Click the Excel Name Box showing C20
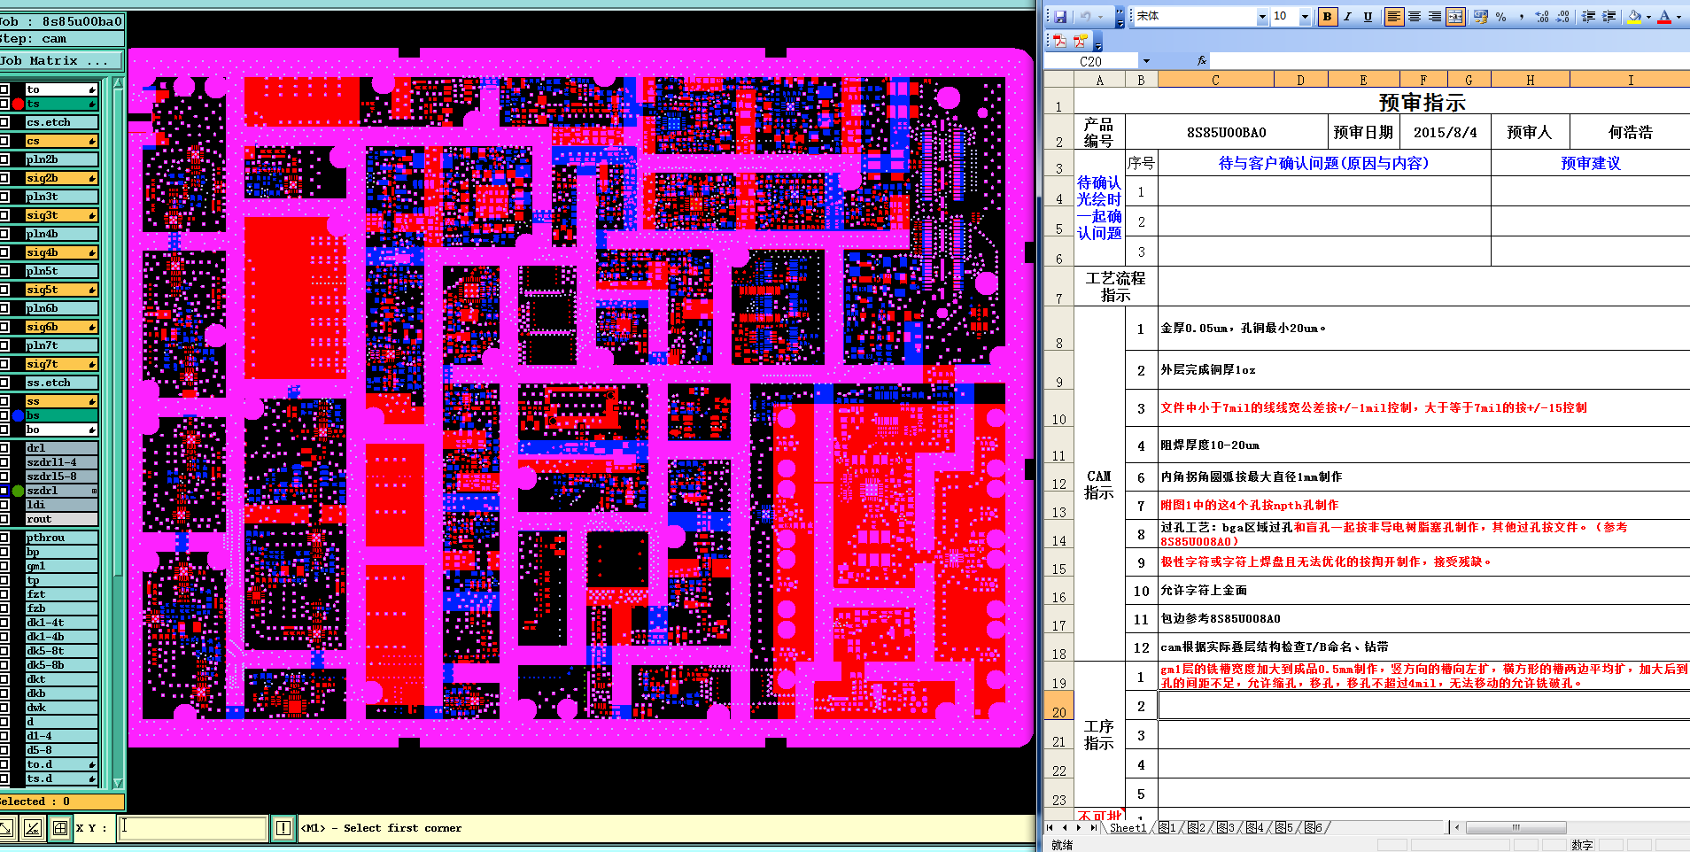 [x=1091, y=61]
